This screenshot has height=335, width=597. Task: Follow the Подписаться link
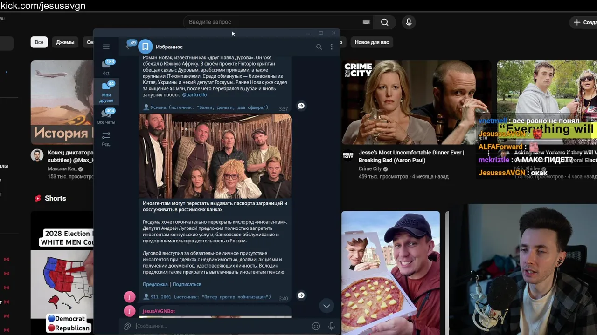(187, 284)
